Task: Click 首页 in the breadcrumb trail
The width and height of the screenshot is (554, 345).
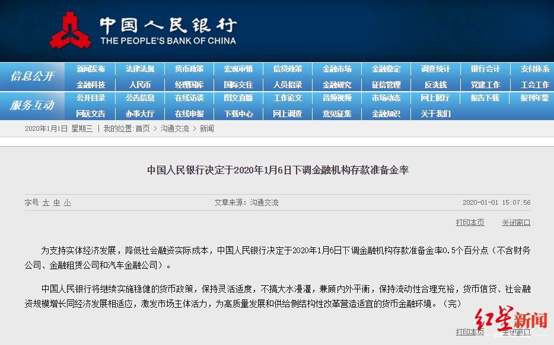Action: (142, 128)
